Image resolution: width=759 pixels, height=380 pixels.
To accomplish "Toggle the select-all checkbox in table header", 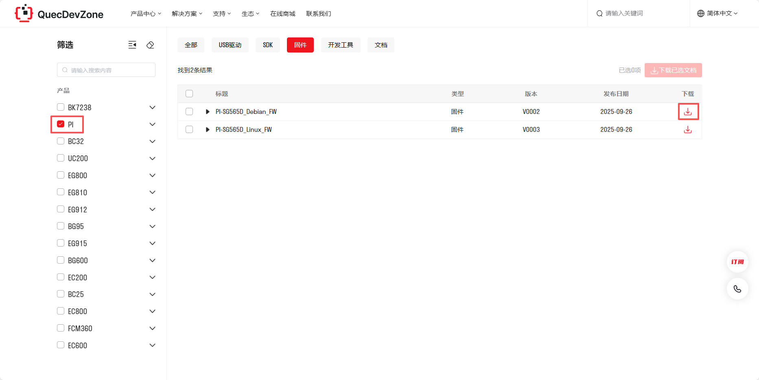I will click(x=189, y=94).
